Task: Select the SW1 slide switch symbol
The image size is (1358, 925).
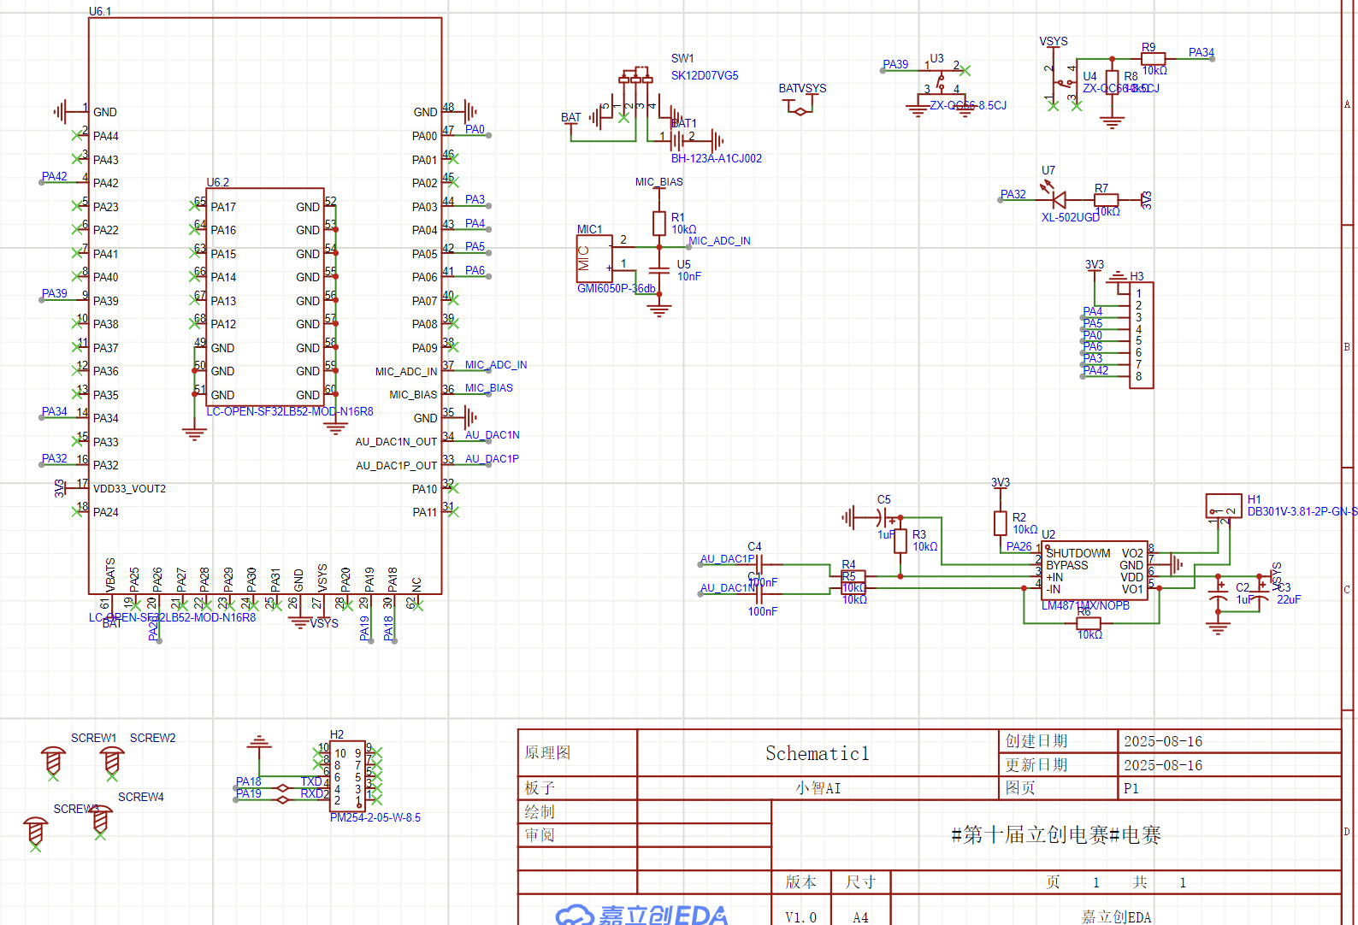Action: coord(635,78)
